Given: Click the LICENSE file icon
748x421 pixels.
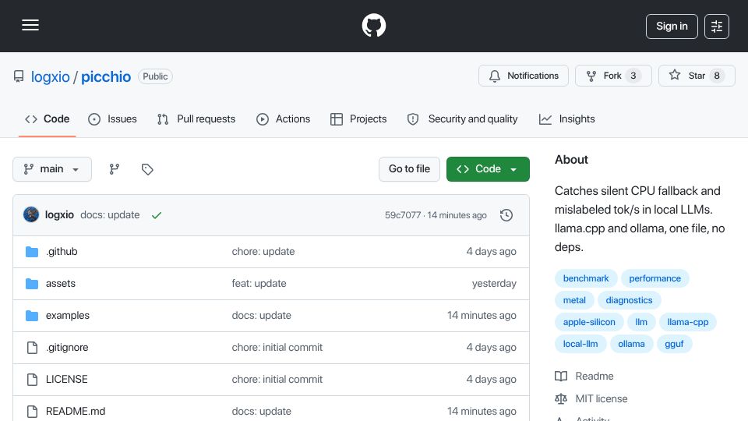Looking at the screenshot, I should coord(32,380).
